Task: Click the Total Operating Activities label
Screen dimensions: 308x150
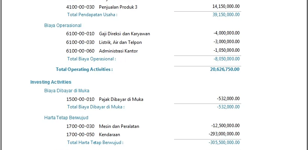Action: tap(84, 69)
